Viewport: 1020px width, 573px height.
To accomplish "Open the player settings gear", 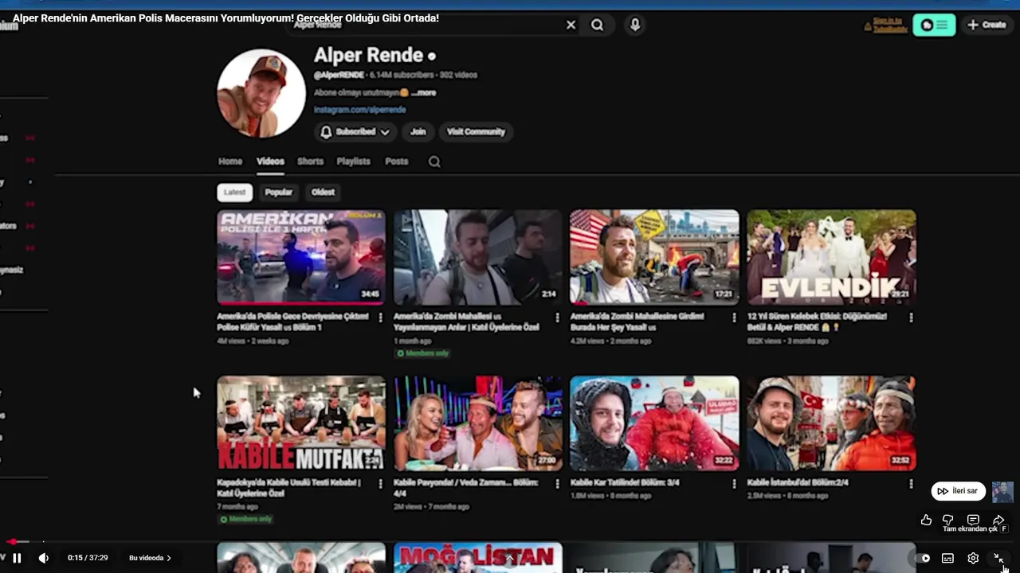I will 973,558.
